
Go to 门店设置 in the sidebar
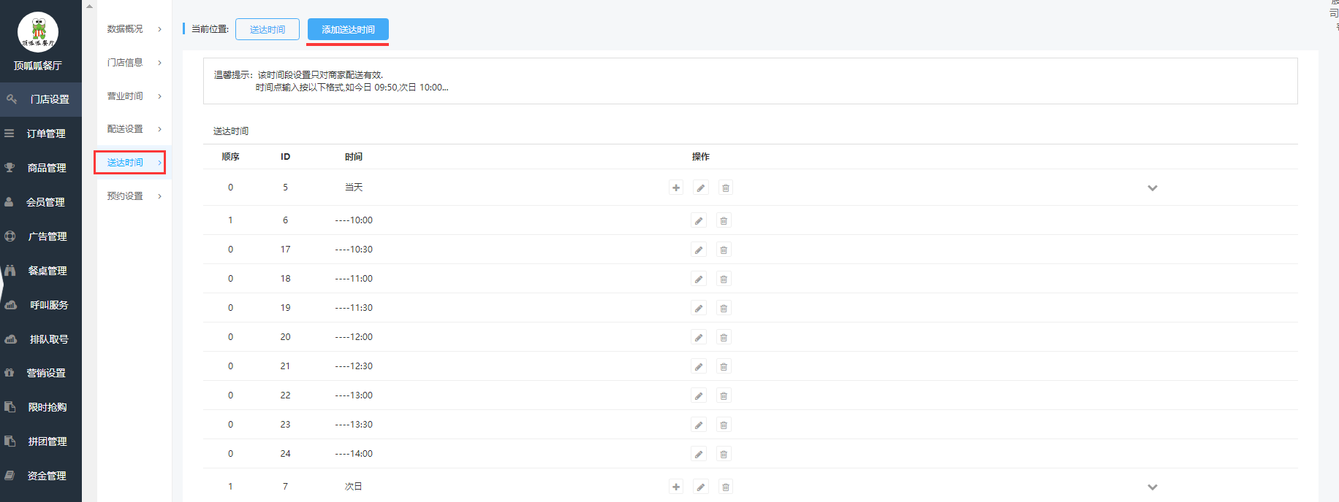41,99
